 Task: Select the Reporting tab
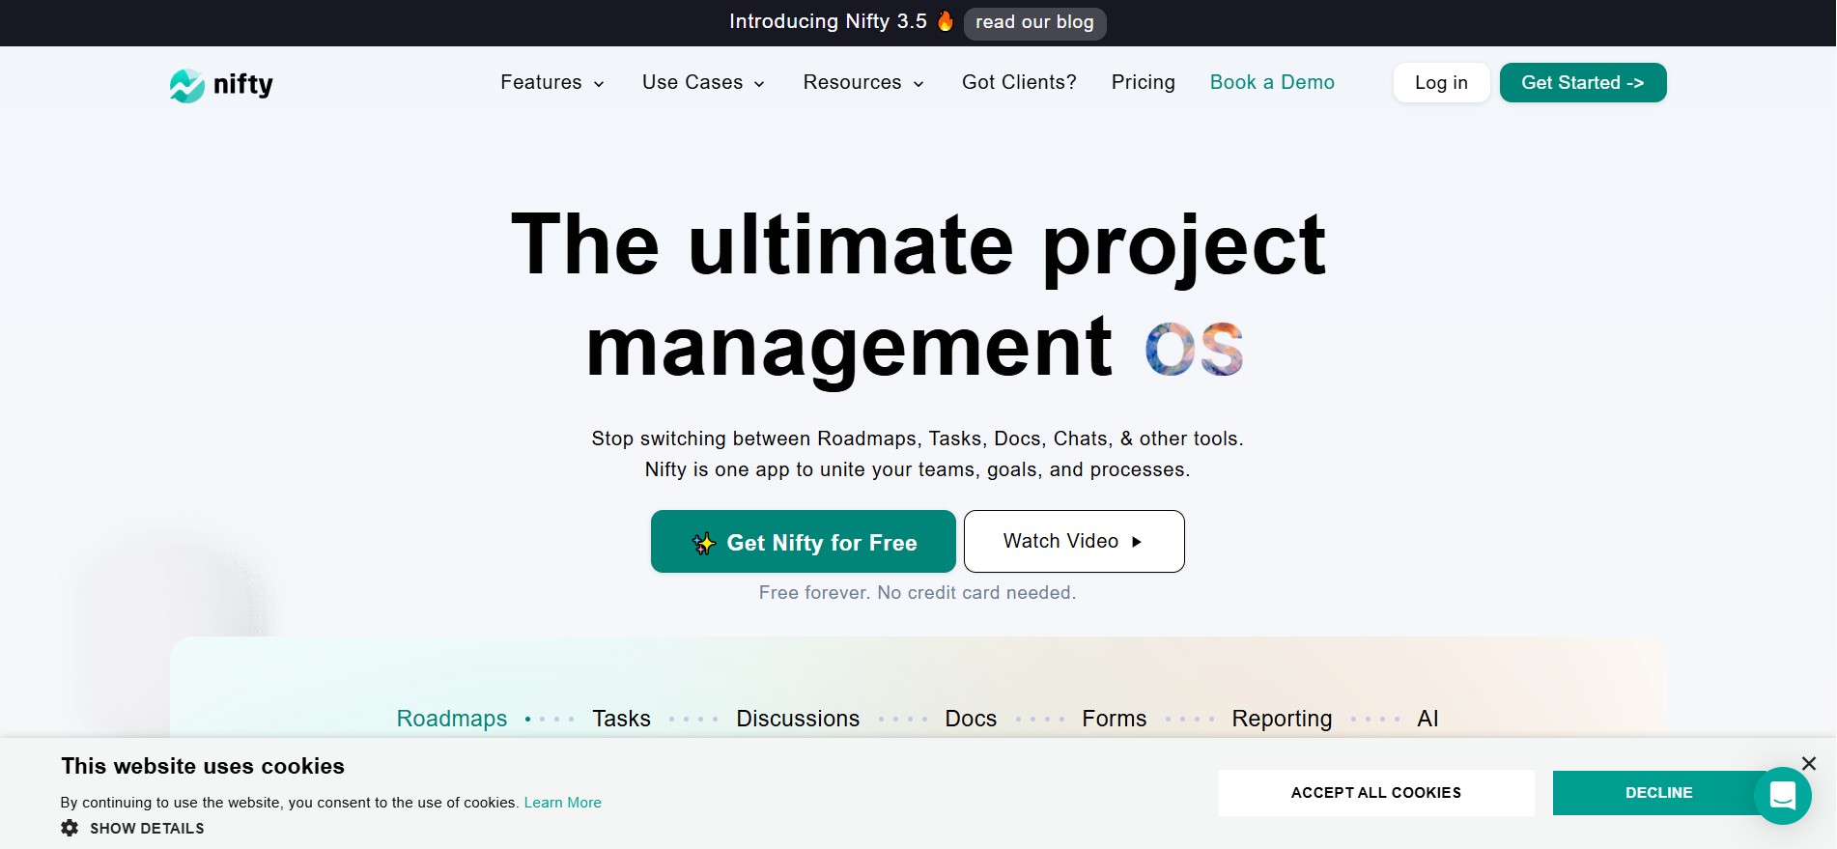click(x=1282, y=719)
